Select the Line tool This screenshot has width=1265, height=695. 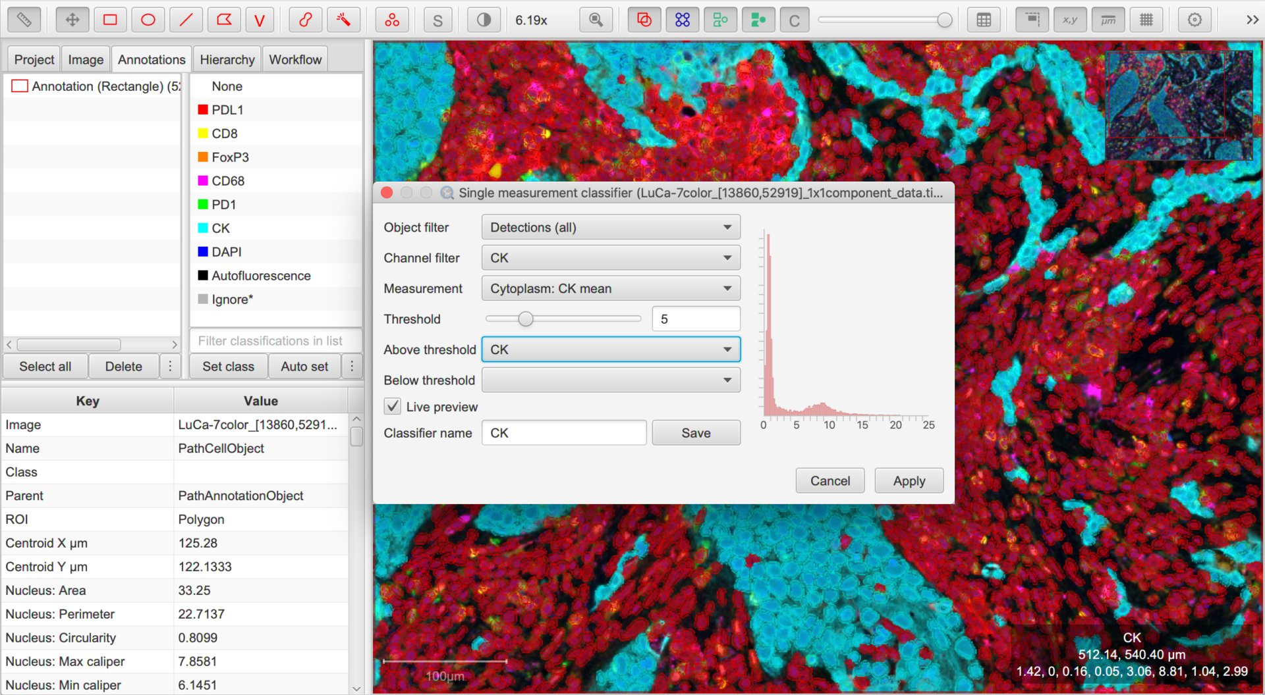pos(186,20)
